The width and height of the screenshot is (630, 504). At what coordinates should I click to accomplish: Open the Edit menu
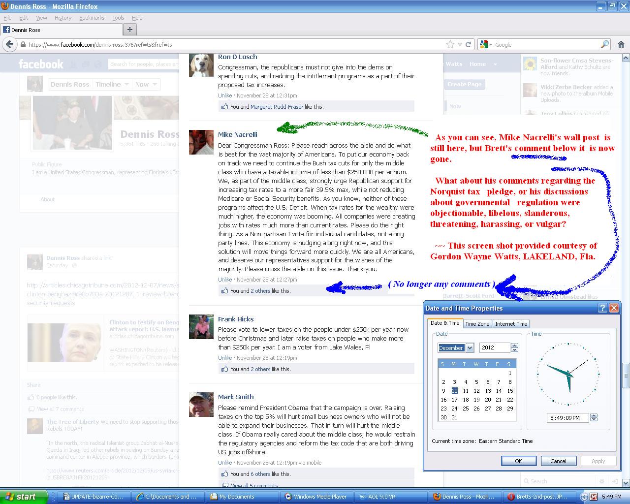[24, 18]
